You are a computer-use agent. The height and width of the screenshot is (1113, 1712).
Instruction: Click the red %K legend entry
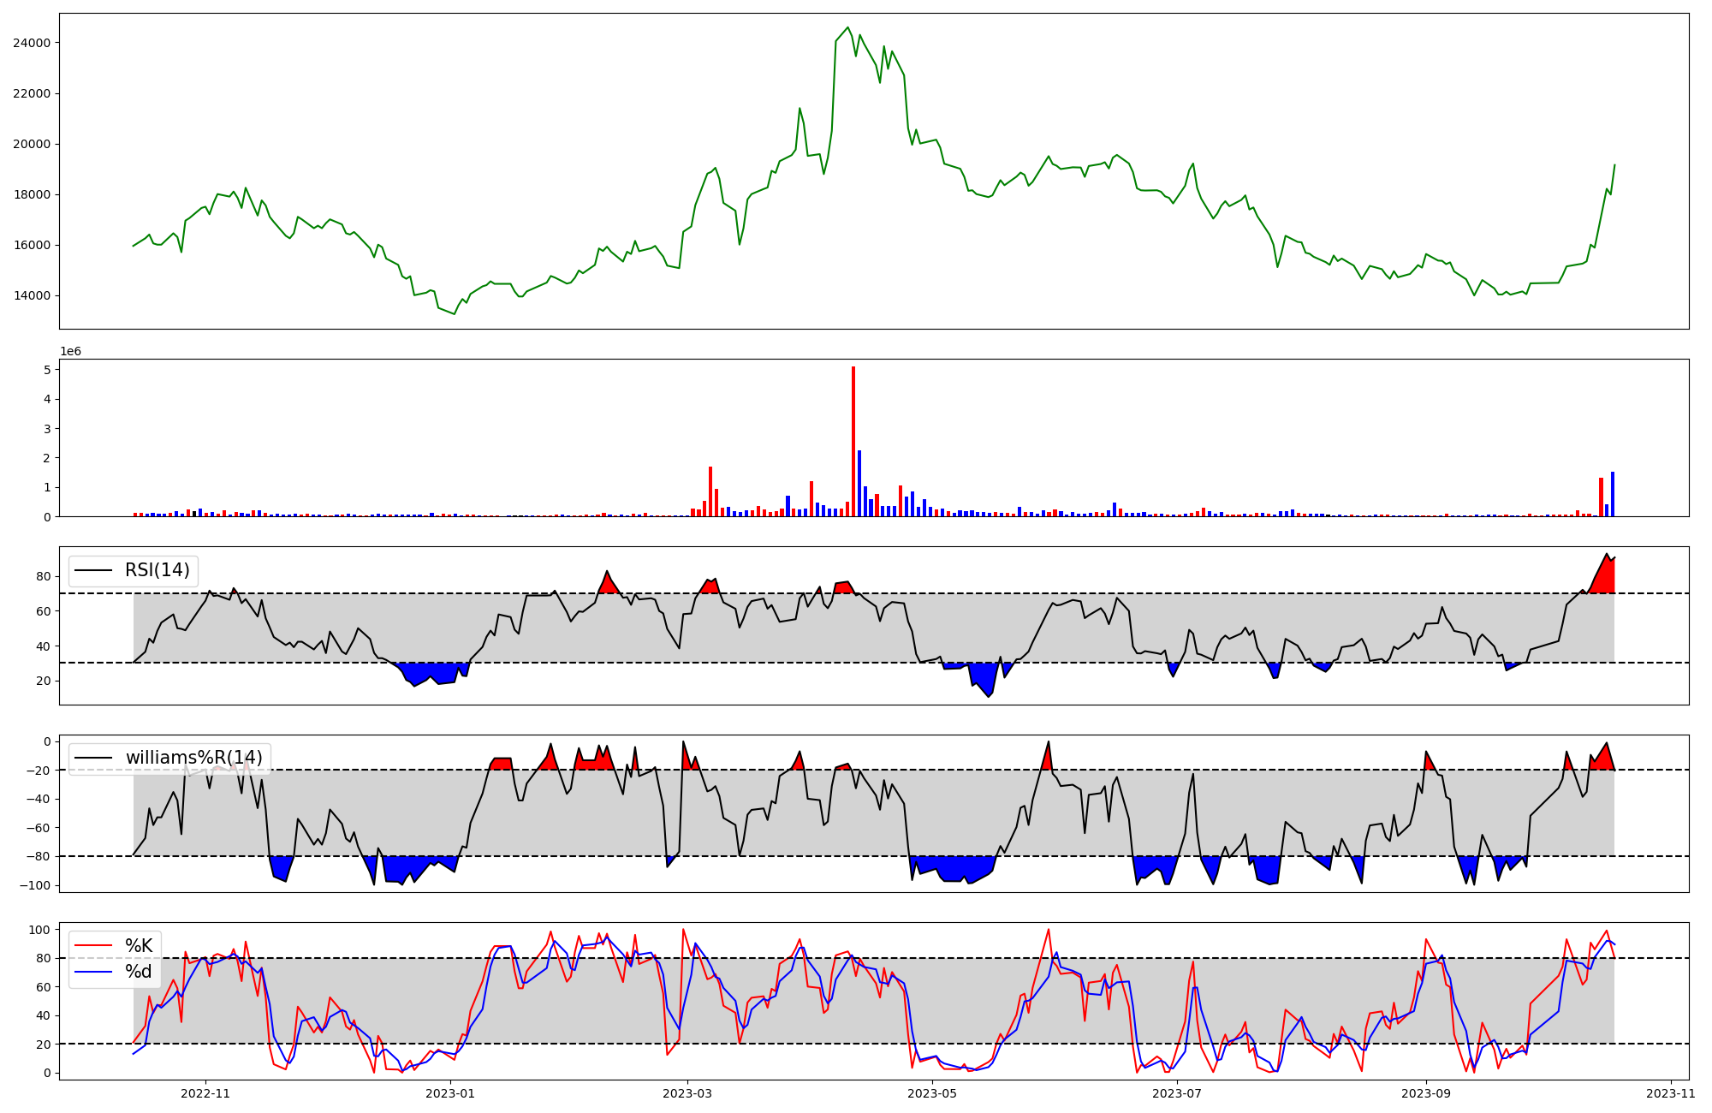[x=138, y=945]
